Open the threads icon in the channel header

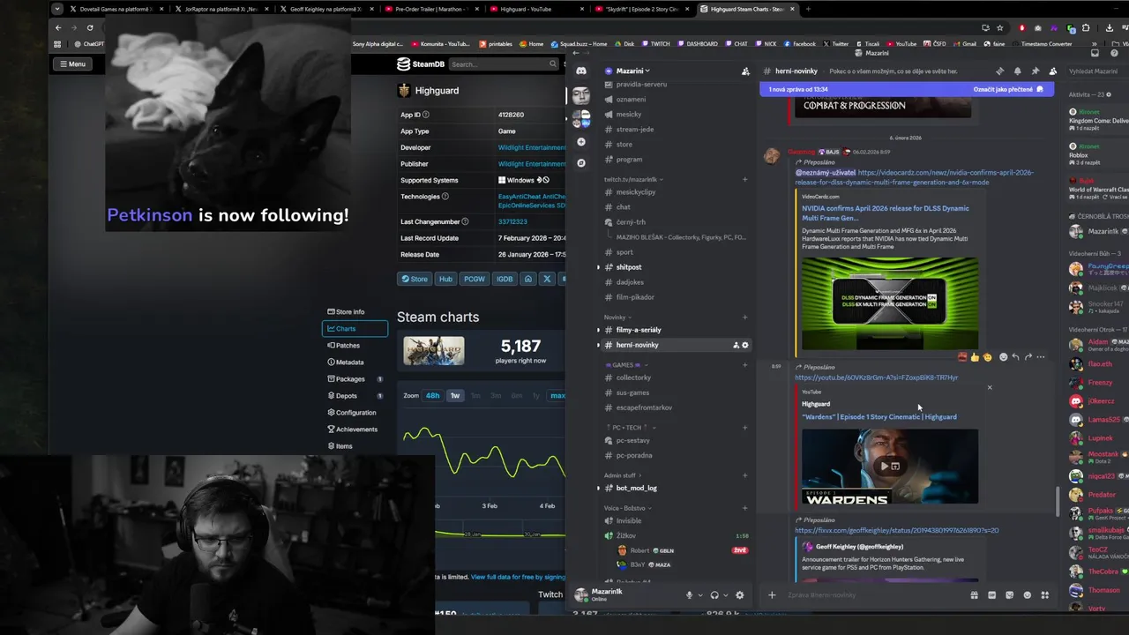(x=999, y=71)
